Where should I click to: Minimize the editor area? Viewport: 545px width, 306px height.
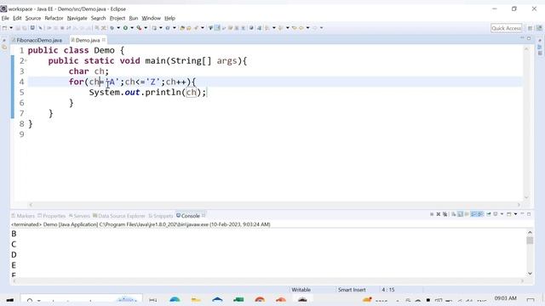tap(522, 37)
